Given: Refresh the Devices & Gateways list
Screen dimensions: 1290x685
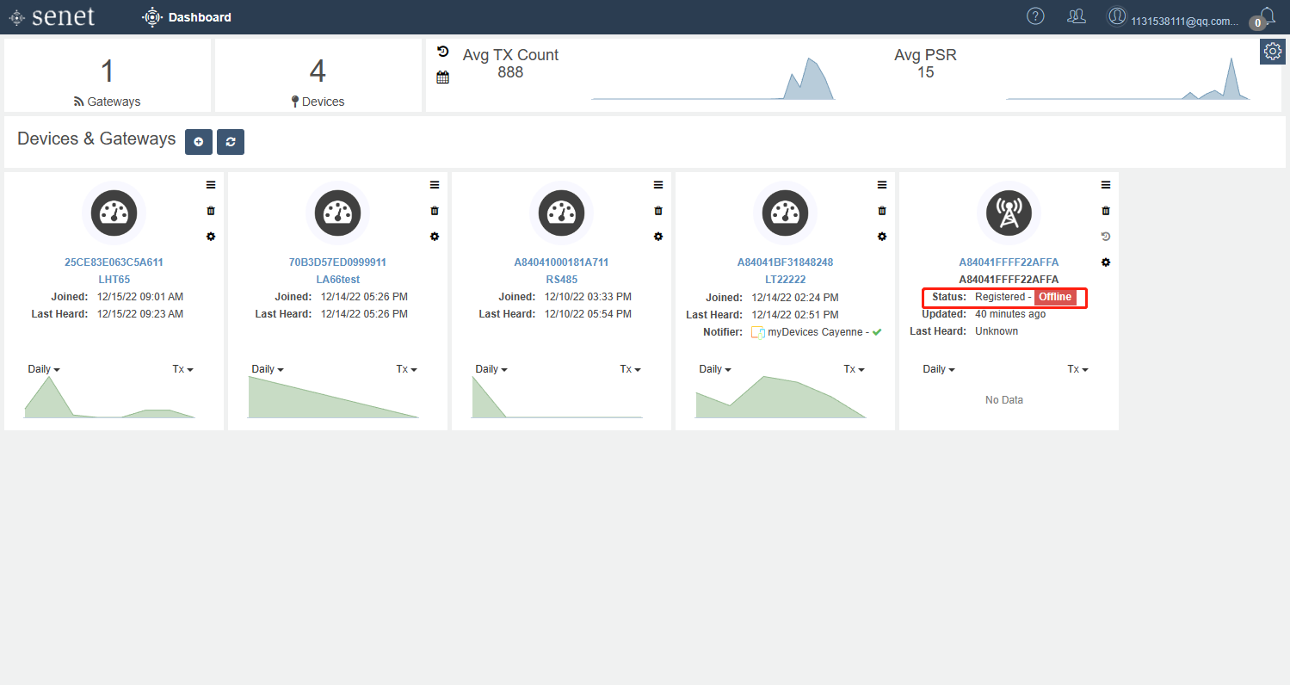Looking at the screenshot, I should coord(231,142).
